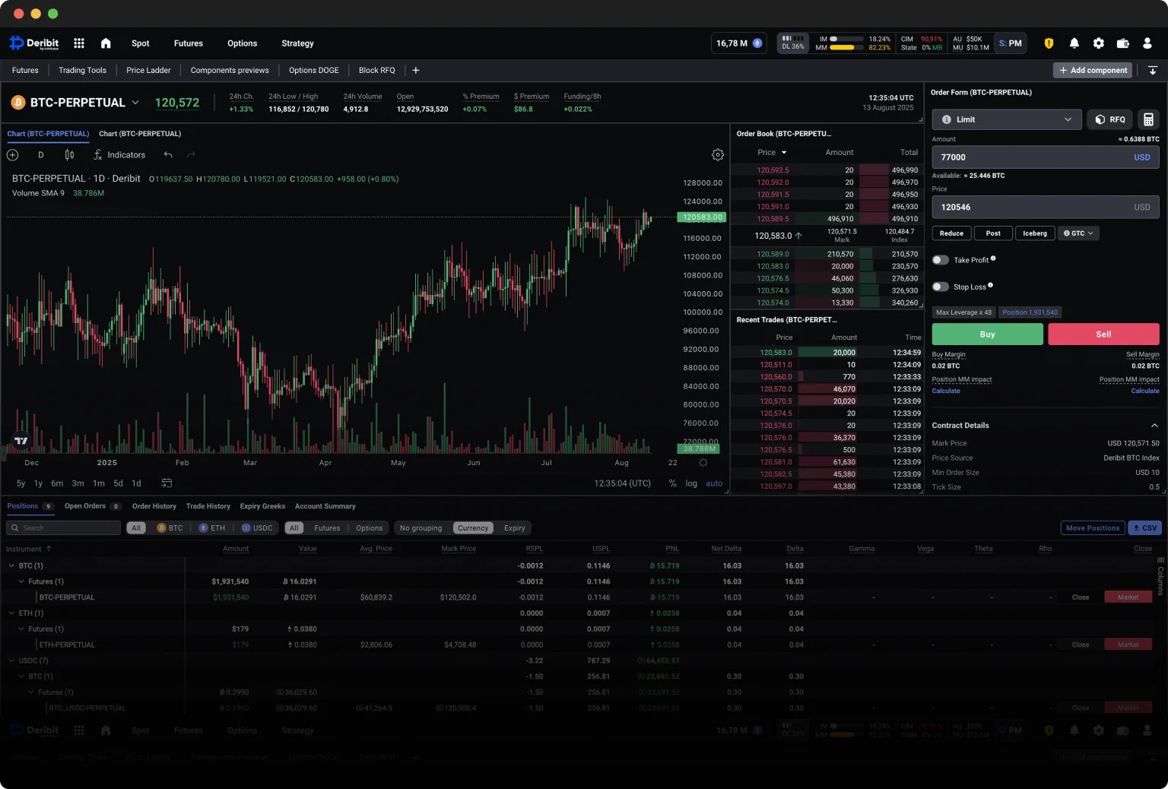
Task: Click the Move Positions button
Action: click(x=1093, y=528)
